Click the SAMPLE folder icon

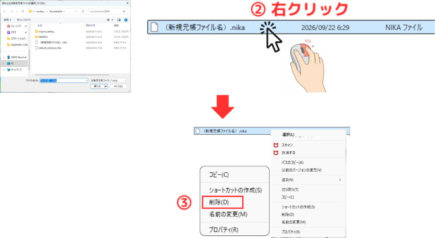pos(37,37)
